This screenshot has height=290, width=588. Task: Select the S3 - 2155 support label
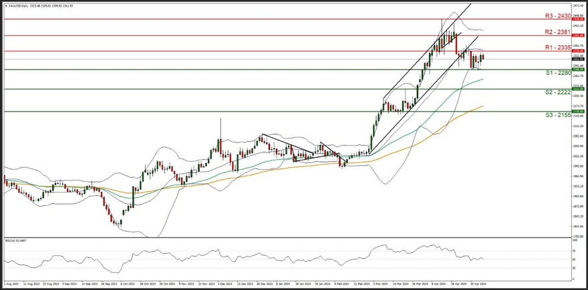[558, 115]
